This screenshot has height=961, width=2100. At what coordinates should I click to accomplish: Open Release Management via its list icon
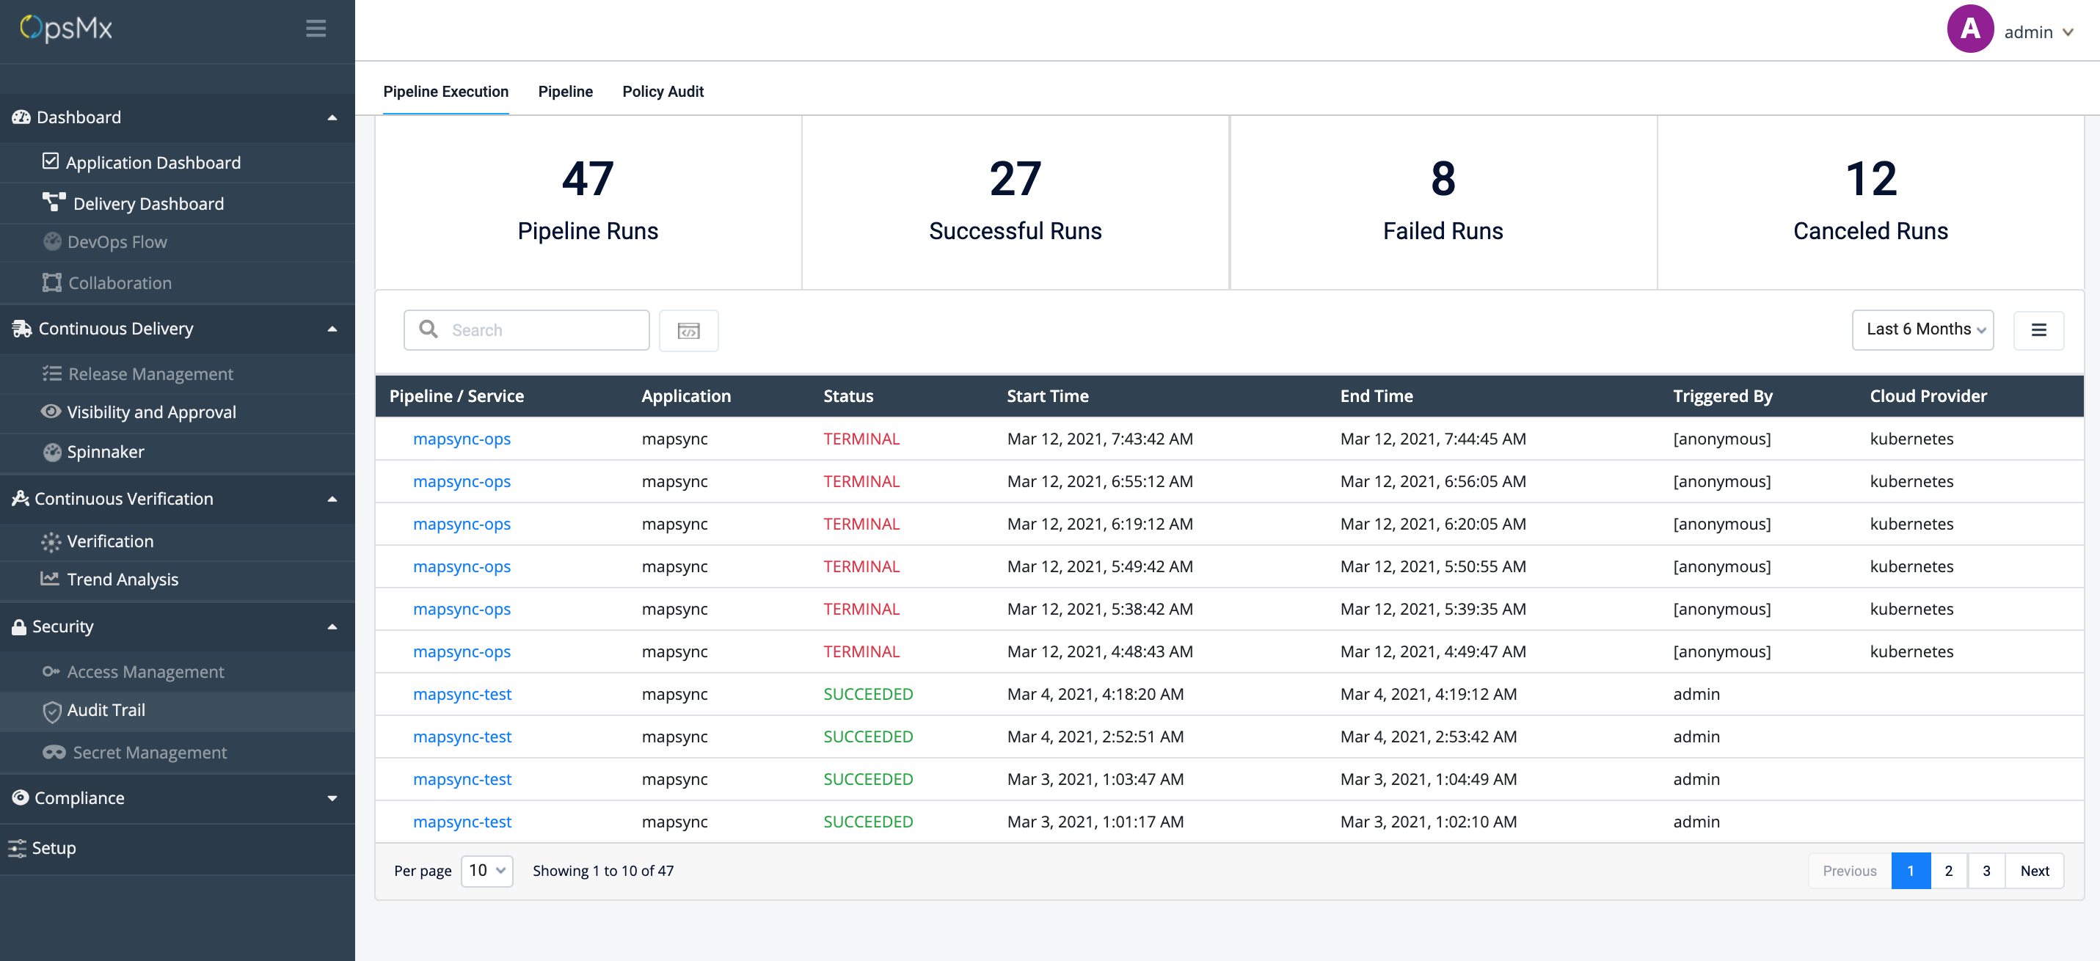coord(51,373)
